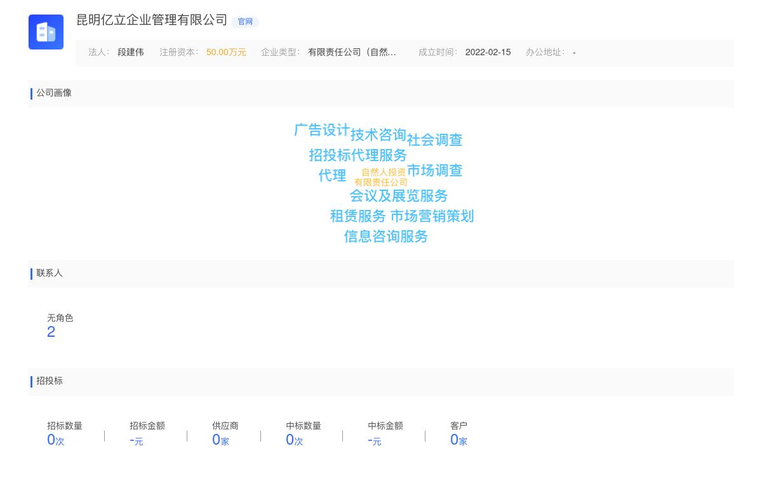
Task: Select word cloud tag 信息咨询服务
Action: (386, 237)
